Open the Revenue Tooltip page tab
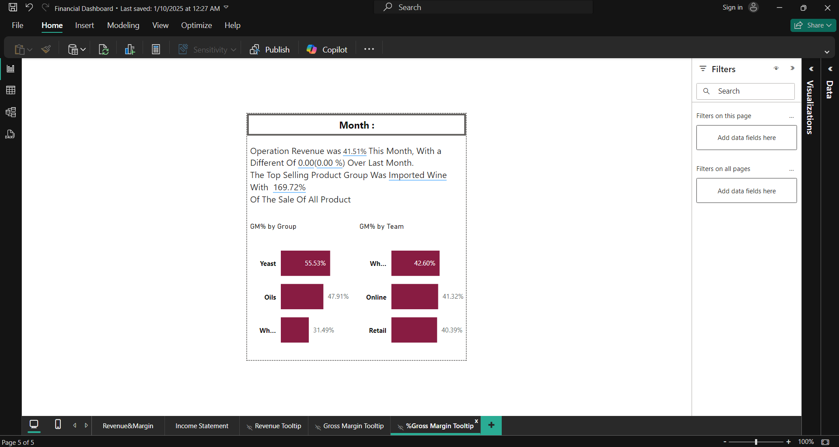The image size is (839, 447). coord(274,426)
